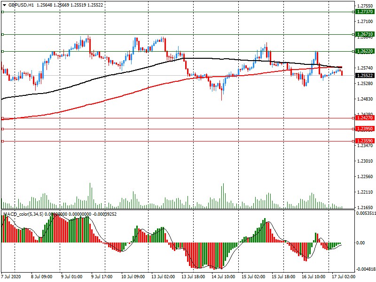This screenshot has width=376, height=282.
Task: Click the red 1.24270 price level tag
Action: pyautogui.click(x=365, y=118)
